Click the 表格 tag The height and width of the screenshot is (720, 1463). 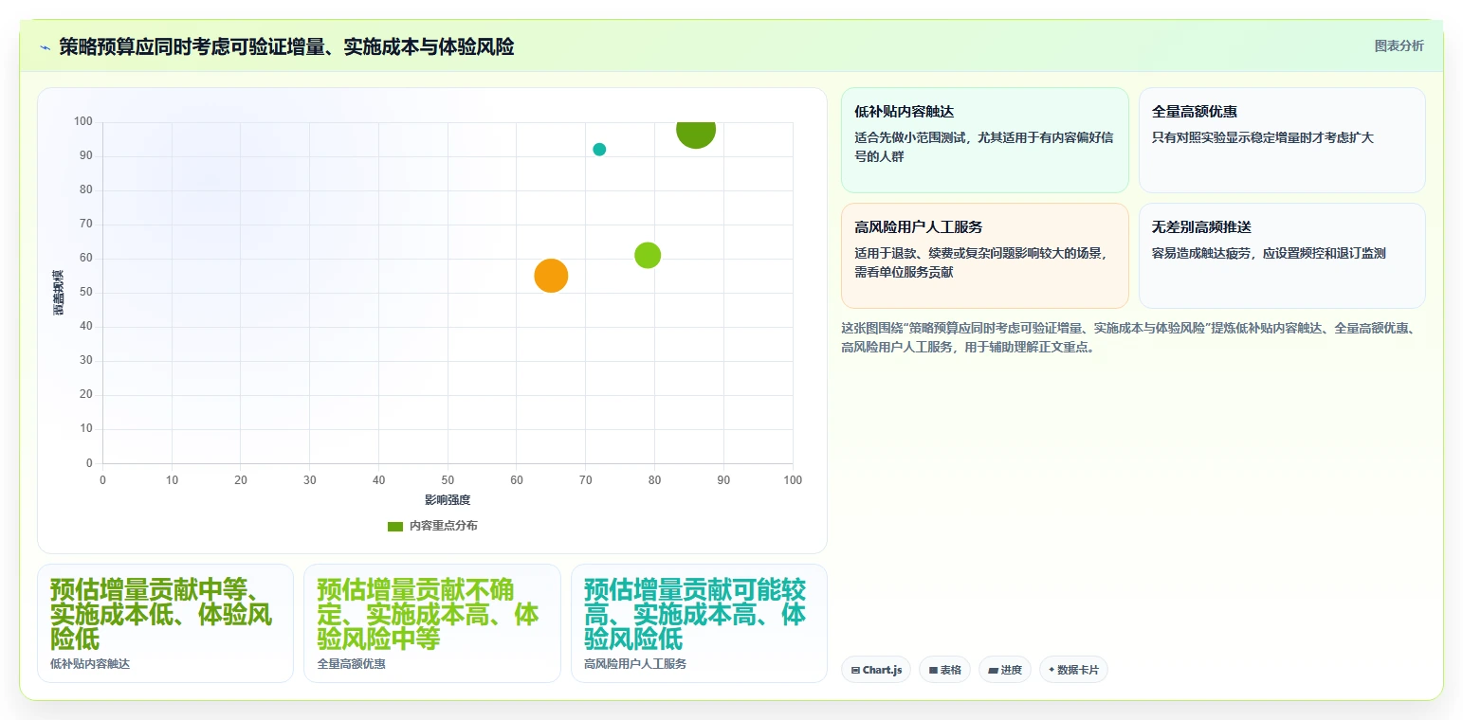pos(944,670)
